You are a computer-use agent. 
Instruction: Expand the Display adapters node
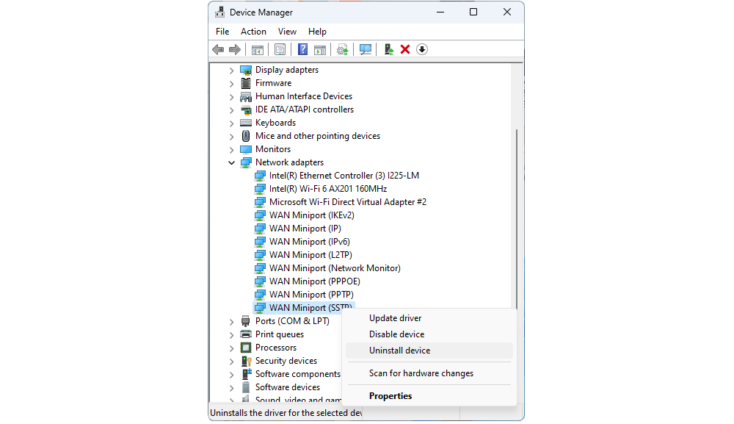click(231, 71)
